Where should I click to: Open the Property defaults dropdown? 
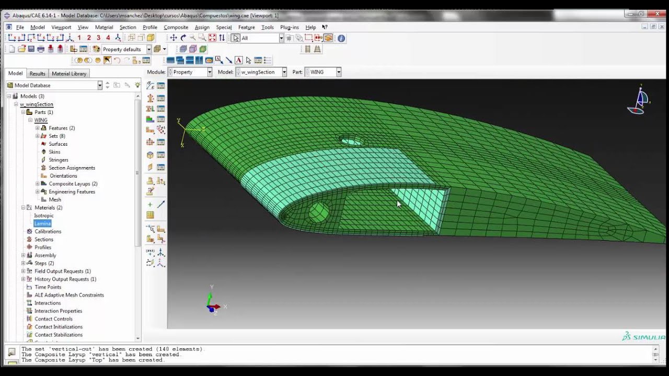tap(149, 49)
